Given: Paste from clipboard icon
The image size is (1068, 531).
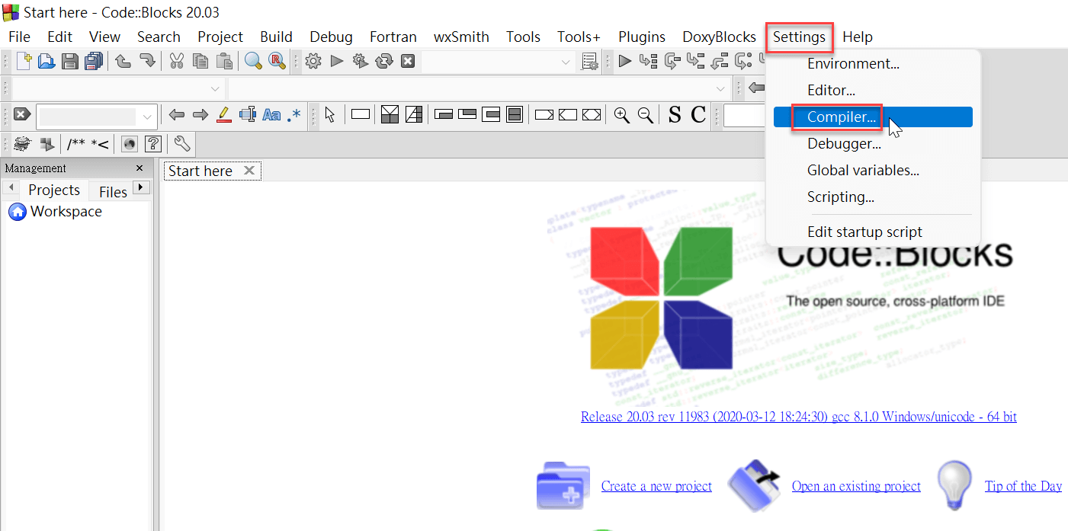Looking at the screenshot, I should (223, 62).
